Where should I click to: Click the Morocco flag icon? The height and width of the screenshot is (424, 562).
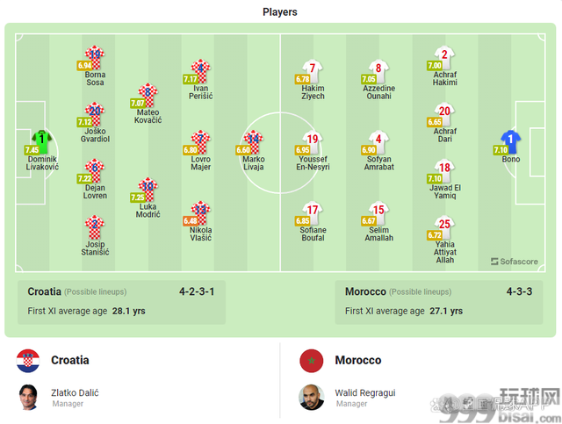click(312, 361)
